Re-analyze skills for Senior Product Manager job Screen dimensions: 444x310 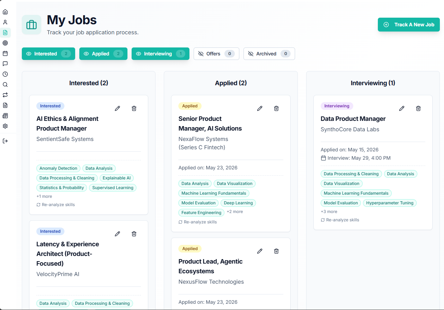(198, 222)
